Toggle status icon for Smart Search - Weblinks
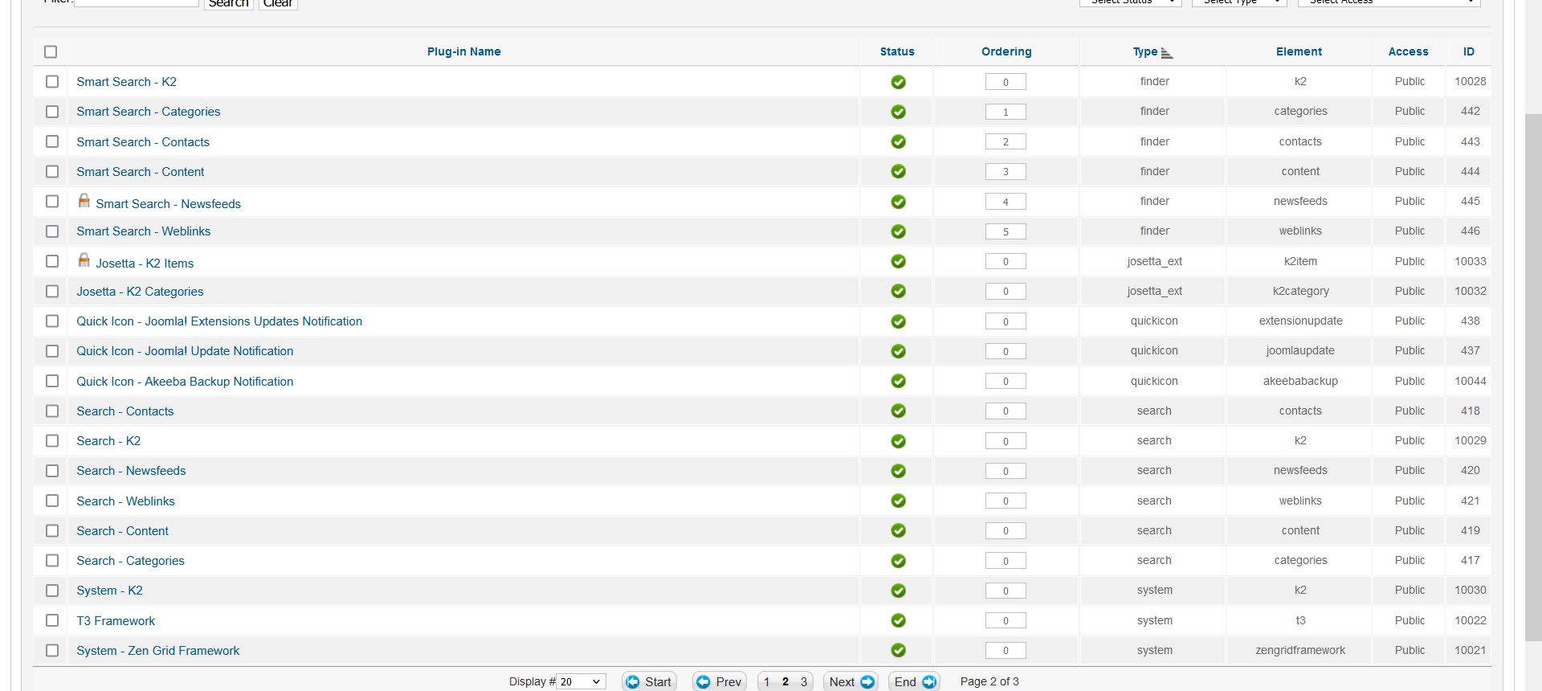Viewport: 1542px width, 691px height. click(x=898, y=231)
